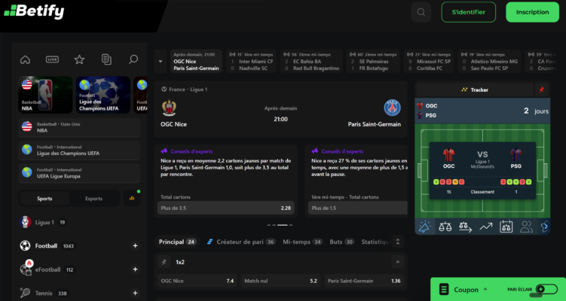Collapse the 1x2 market section
Image resolution: width=566 pixels, height=301 pixels.
point(397,262)
